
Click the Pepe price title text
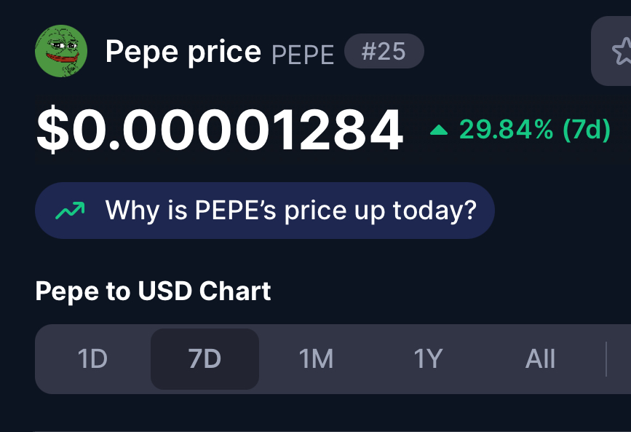point(183,52)
